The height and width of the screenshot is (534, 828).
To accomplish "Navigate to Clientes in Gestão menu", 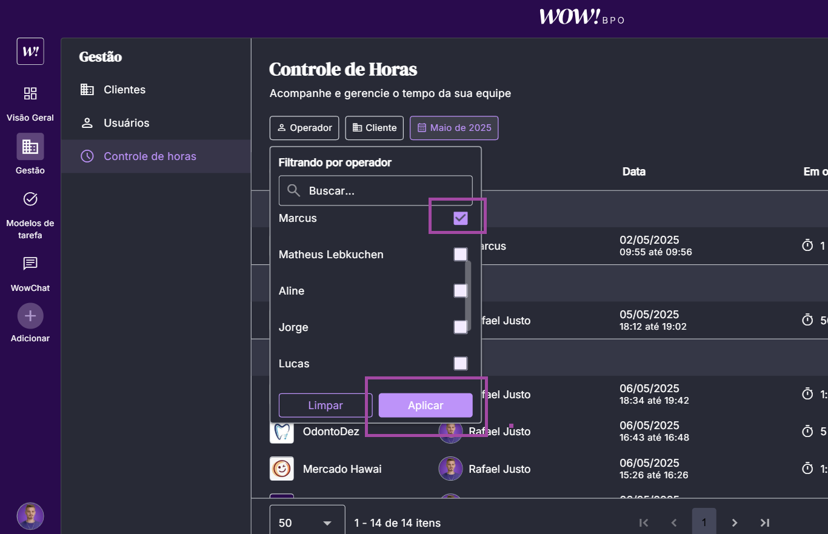I will click(124, 90).
